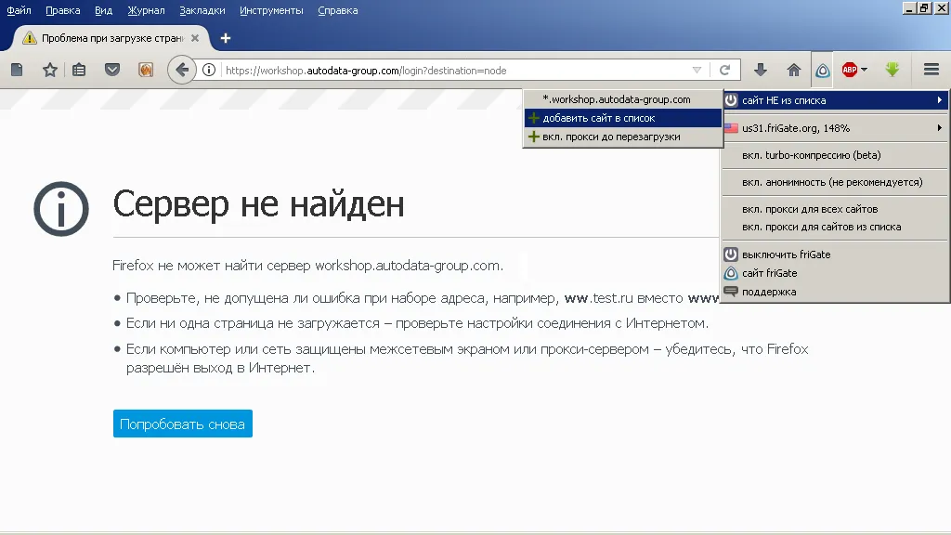Open the Правка menu
This screenshot has height=535, width=951.
coord(63,10)
